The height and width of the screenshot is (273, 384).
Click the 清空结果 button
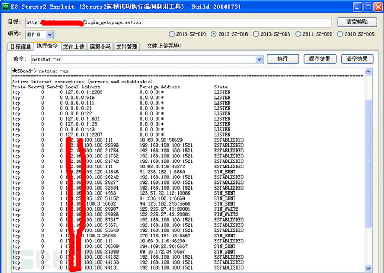(357, 59)
